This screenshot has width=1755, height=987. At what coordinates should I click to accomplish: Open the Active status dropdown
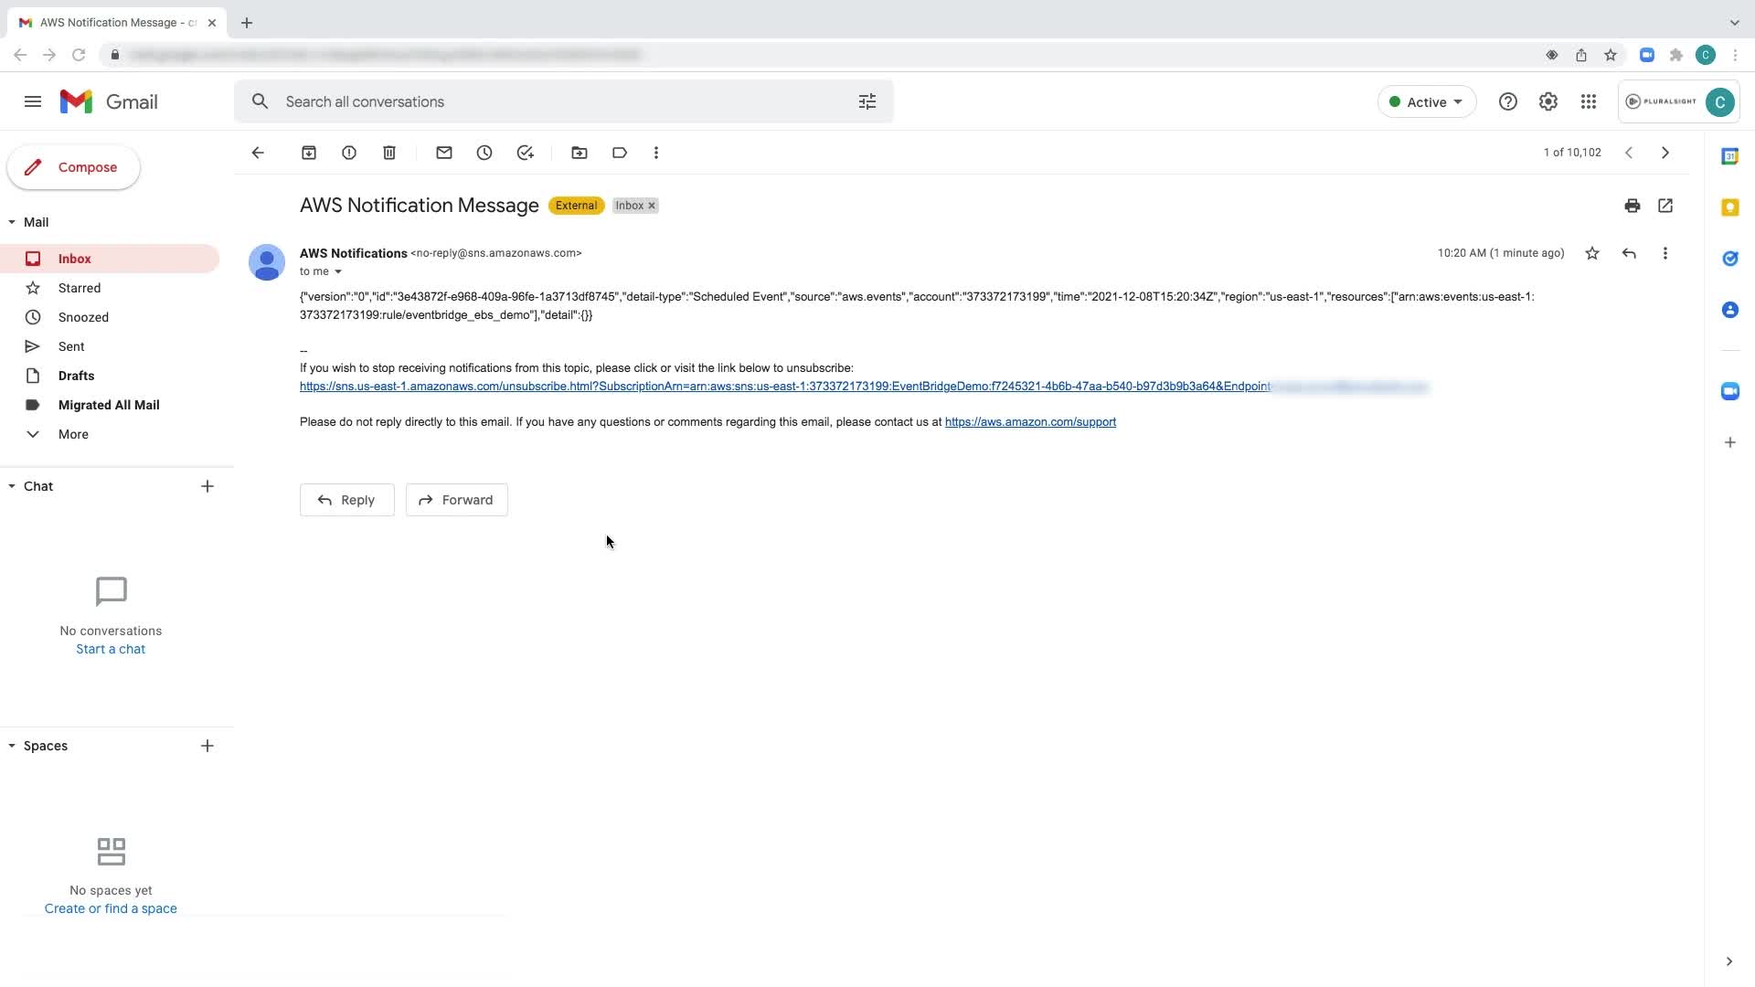click(x=1426, y=101)
